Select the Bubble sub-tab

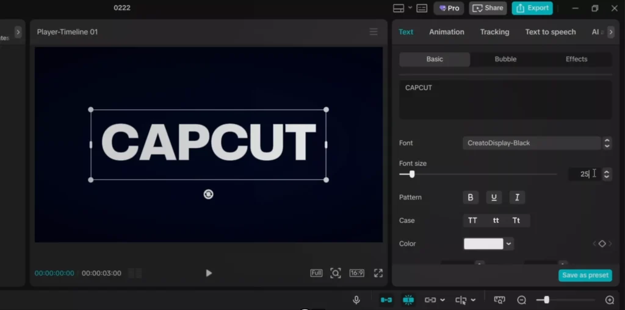pos(505,59)
